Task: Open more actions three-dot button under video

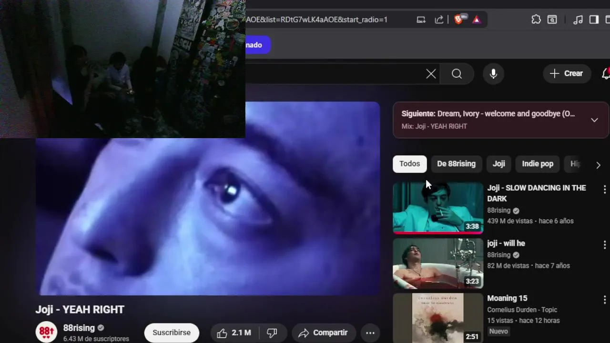Action: pyautogui.click(x=370, y=333)
